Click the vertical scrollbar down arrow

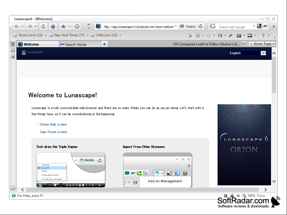pos(274,181)
